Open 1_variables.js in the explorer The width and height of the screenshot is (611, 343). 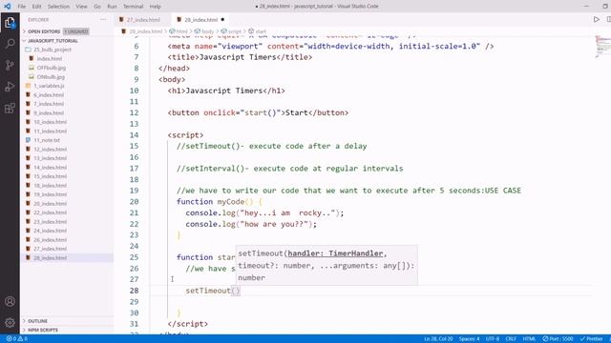point(49,86)
